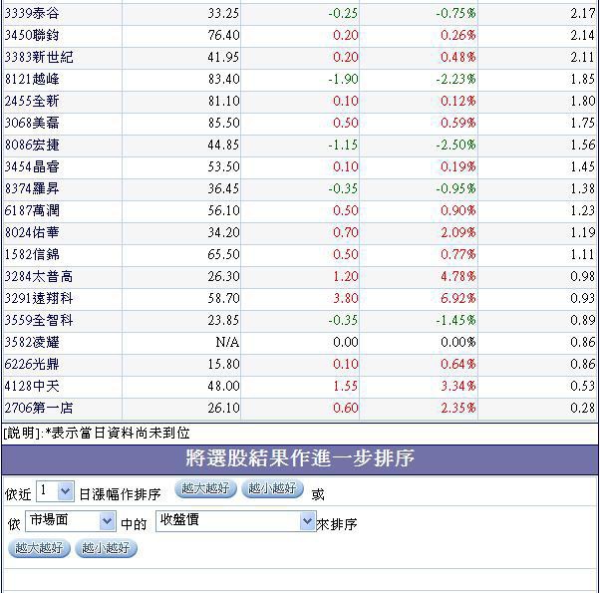Click percent 2.09% in 佑華 row
Screen dimensions: 600x593
(x=458, y=232)
